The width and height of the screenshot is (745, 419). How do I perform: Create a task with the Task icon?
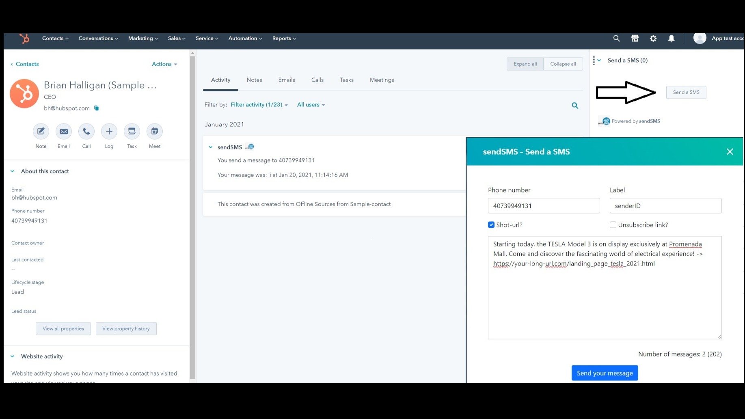tap(132, 132)
